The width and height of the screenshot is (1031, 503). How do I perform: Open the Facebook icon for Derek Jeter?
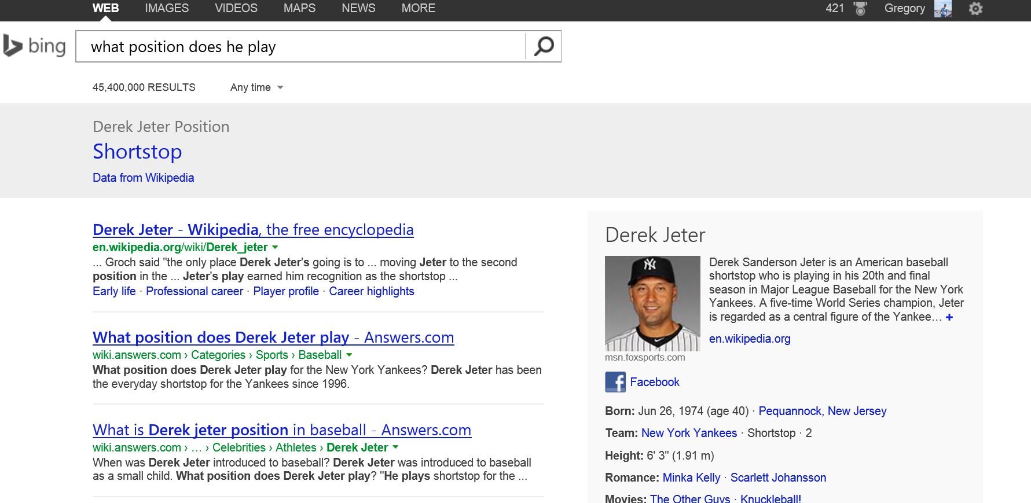(615, 382)
